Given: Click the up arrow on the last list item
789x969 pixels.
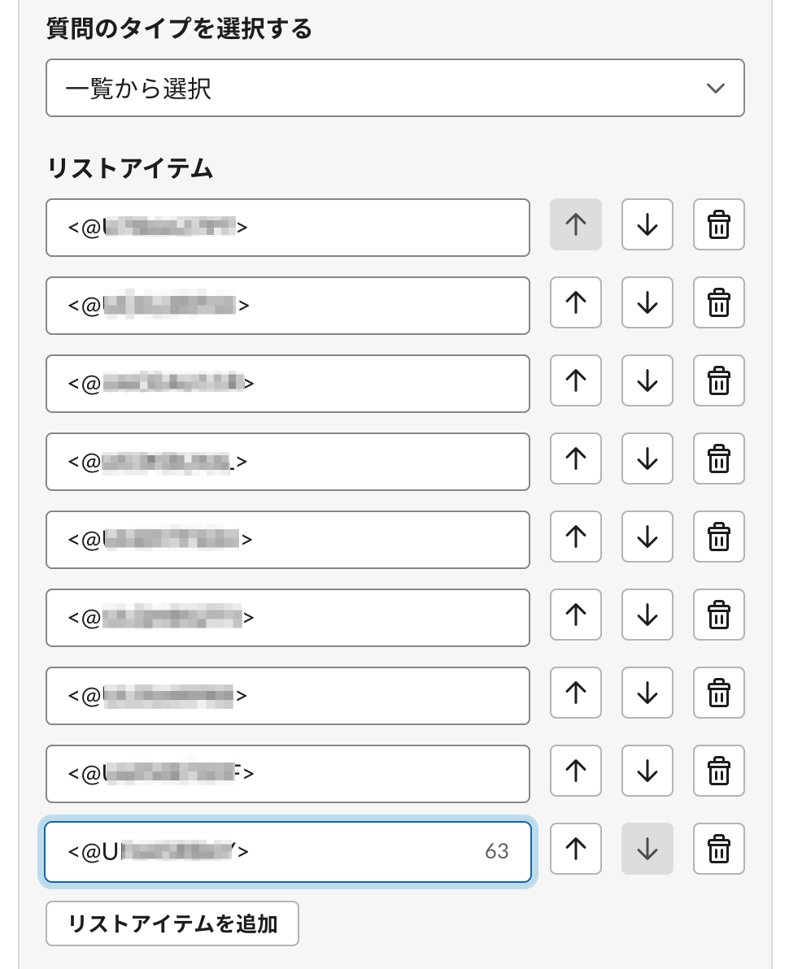Looking at the screenshot, I should tap(575, 849).
